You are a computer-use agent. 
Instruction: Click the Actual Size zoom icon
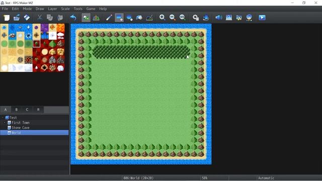pyautogui.click(x=183, y=18)
